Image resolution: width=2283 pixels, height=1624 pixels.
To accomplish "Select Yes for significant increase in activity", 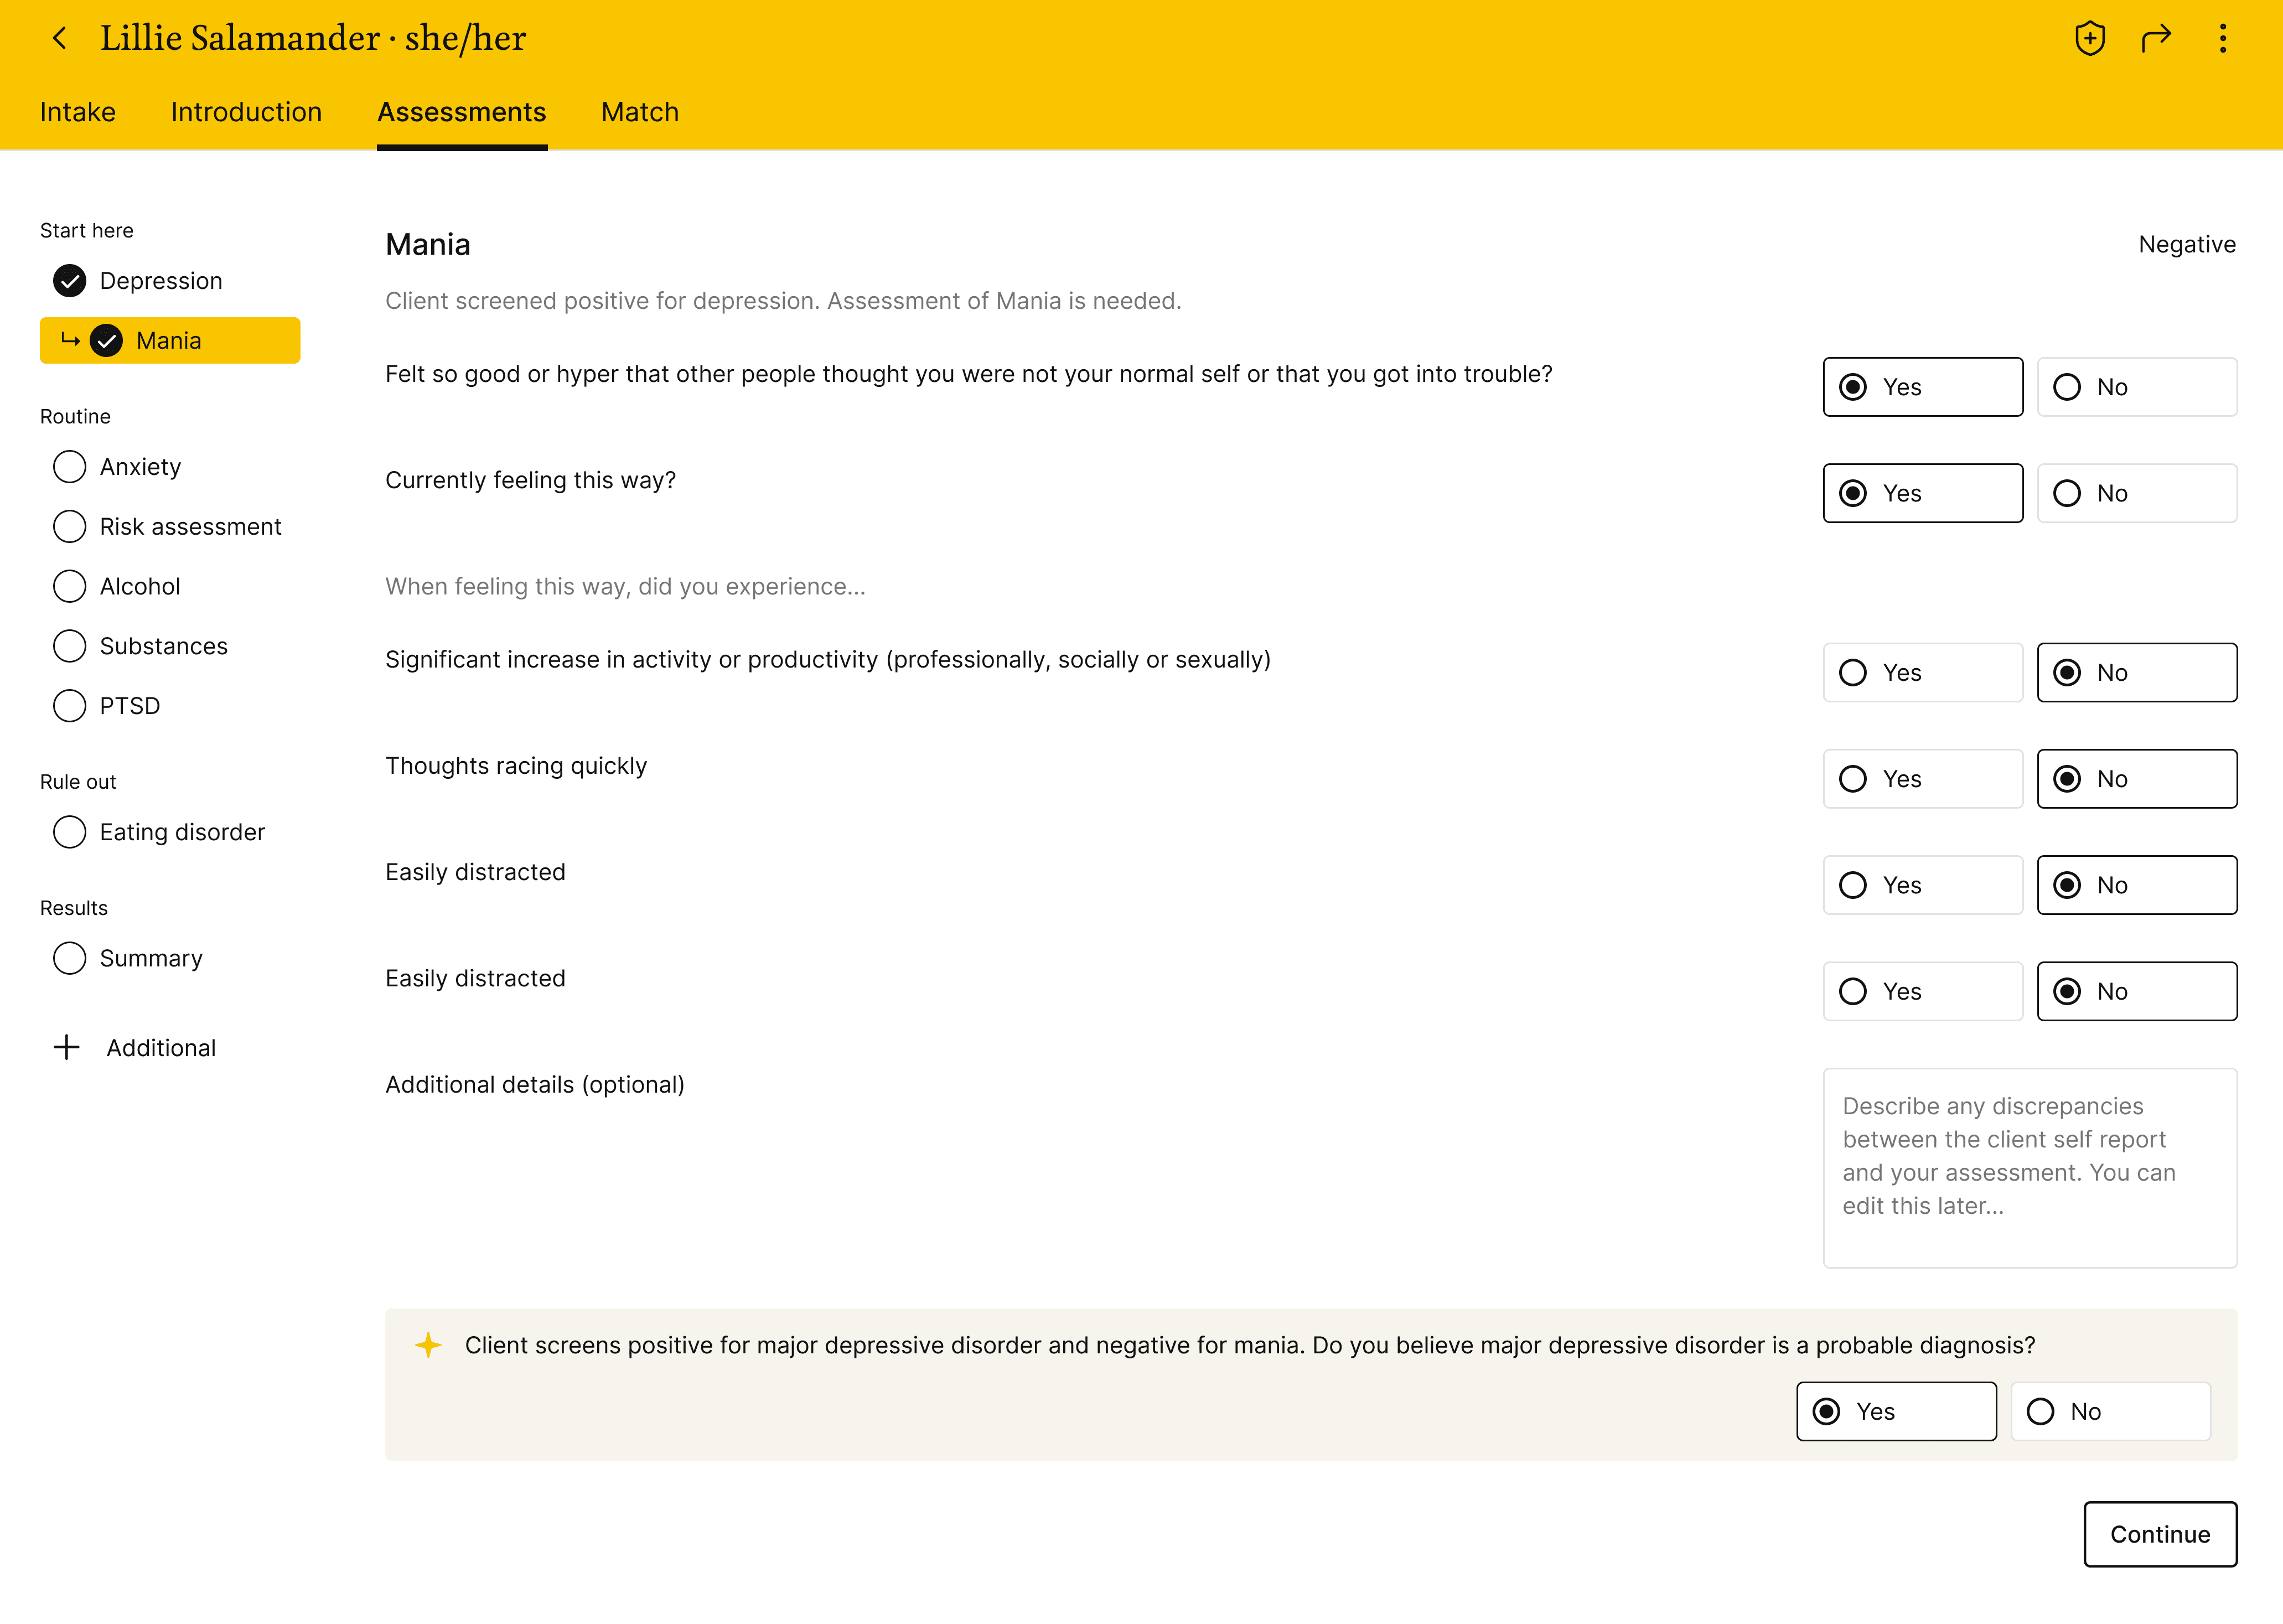I will tap(1922, 673).
